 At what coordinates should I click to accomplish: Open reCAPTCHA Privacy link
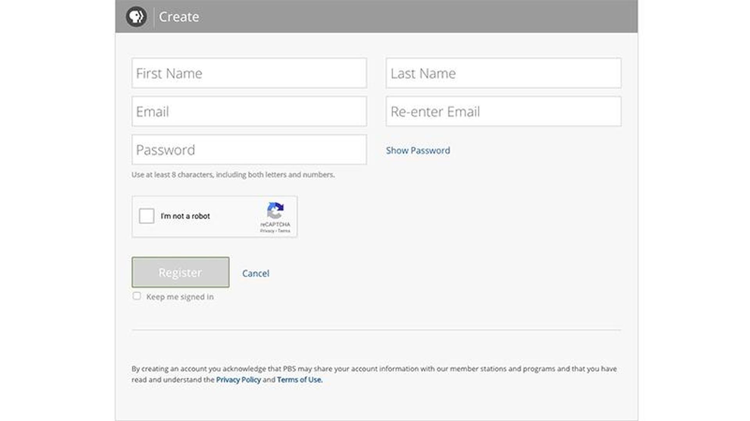[267, 231]
